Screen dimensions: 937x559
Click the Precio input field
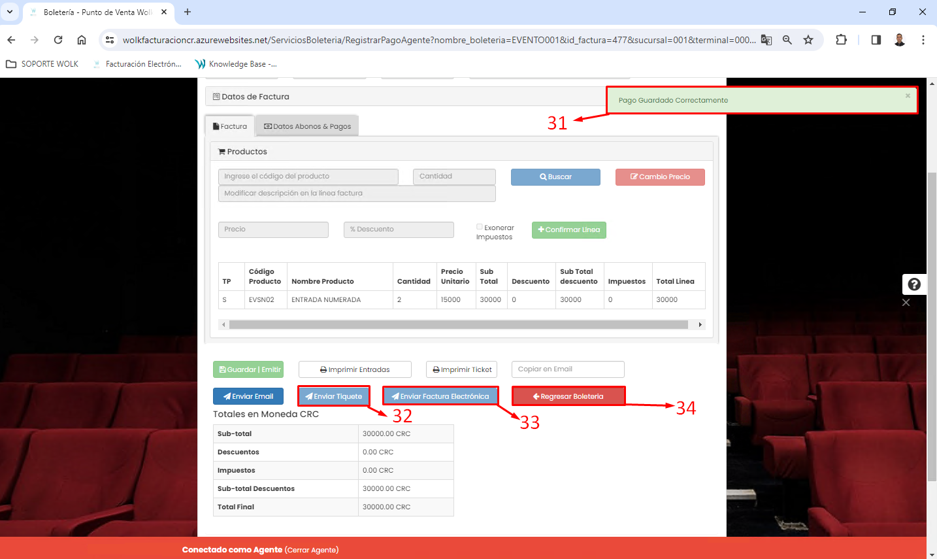tap(273, 229)
